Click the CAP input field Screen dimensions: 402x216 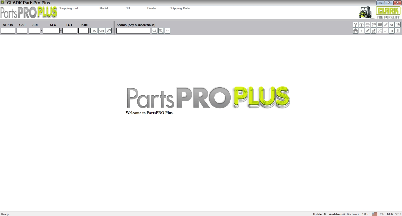point(22,31)
